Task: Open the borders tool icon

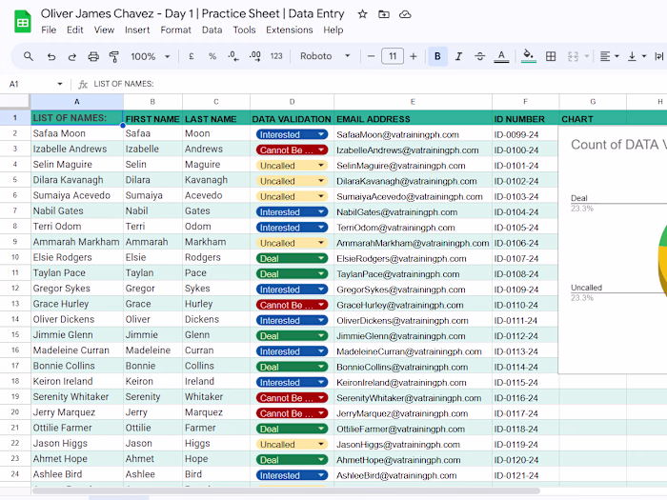Action: (x=551, y=56)
